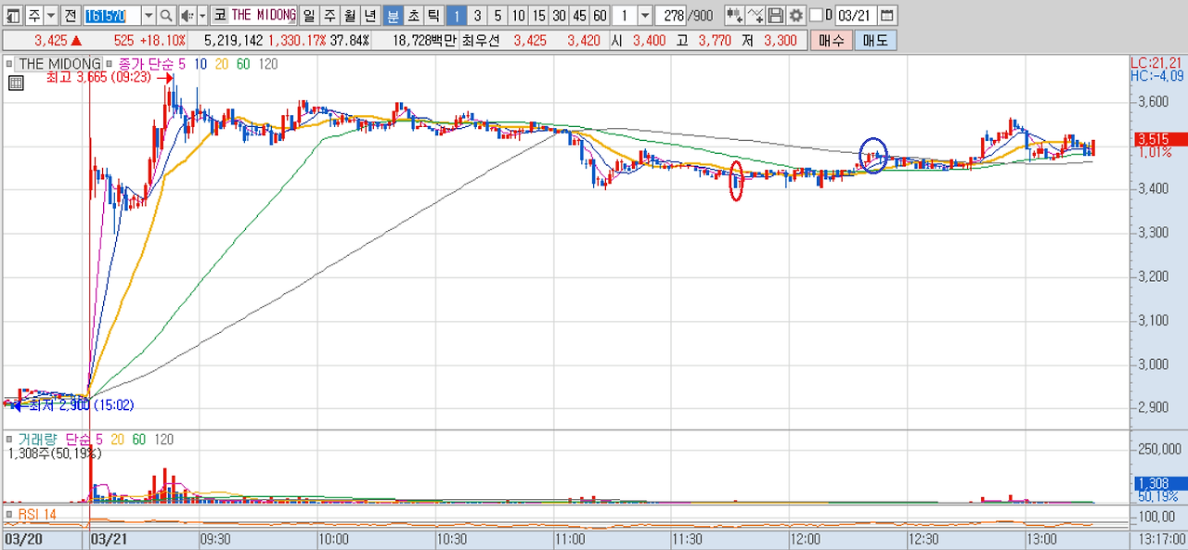Click the 20-period moving average label

click(x=222, y=64)
